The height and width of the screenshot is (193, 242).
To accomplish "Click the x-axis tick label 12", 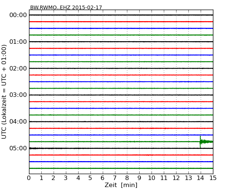I will click(176, 178).
